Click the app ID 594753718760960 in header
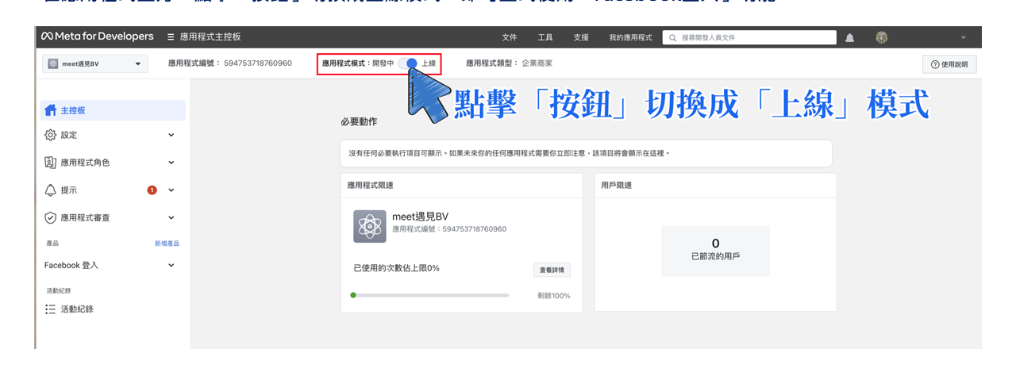The width and height of the screenshot is (1016, 372). pos(258,63)
